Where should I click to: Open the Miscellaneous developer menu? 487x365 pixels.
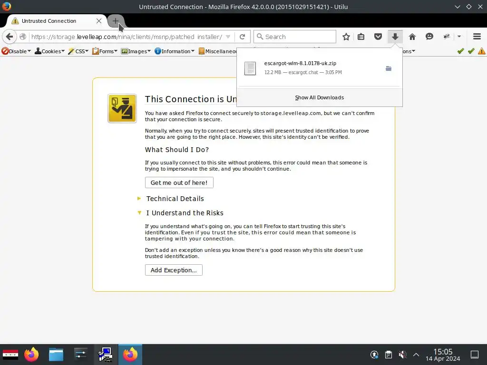click(217, 51)
